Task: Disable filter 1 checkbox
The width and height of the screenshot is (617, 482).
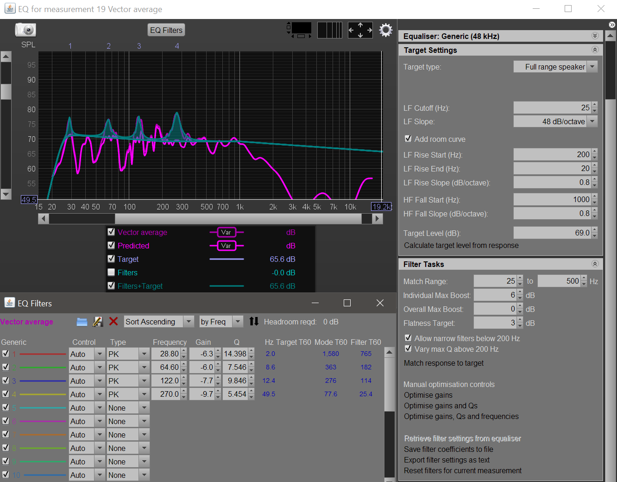Action: (x=6, y=353)
